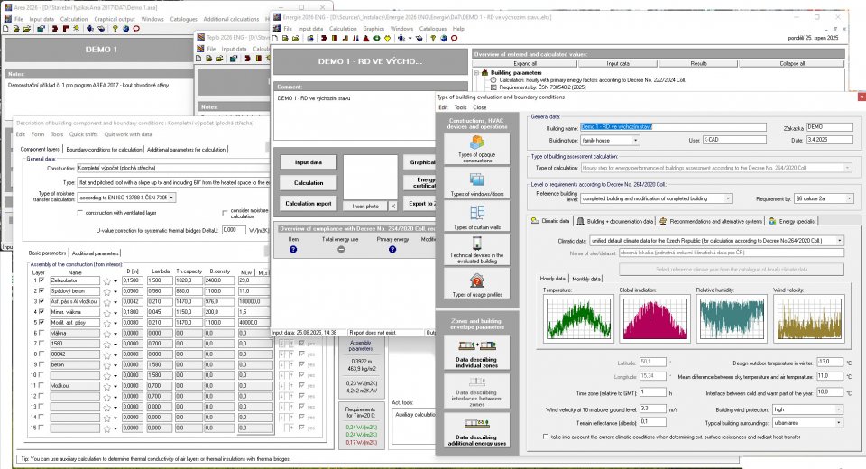
Task: Click yellow key icon in Area 2026 toolbar
Action: pyautogui.click(x=115, y=29)
